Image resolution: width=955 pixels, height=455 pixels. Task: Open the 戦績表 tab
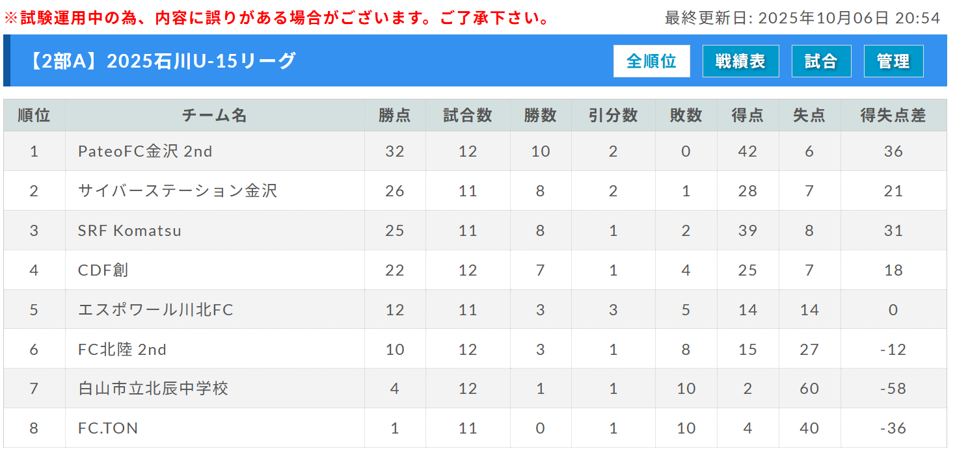point(740,61)
